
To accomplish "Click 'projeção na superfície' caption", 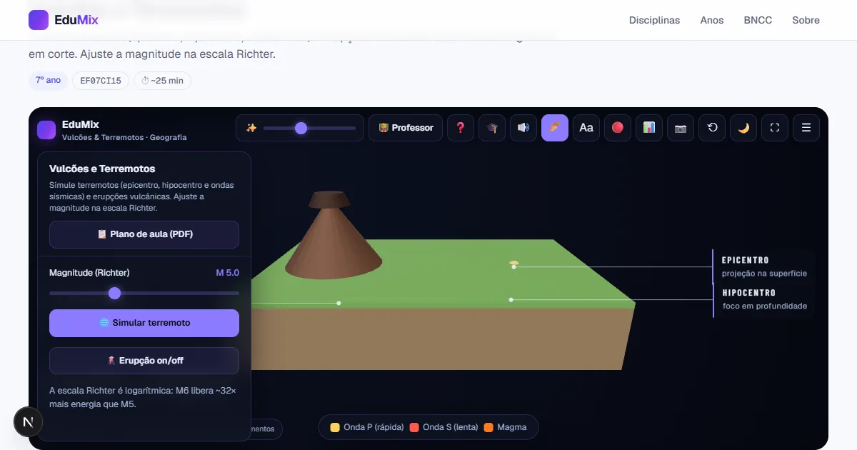I will pos(765,274).
